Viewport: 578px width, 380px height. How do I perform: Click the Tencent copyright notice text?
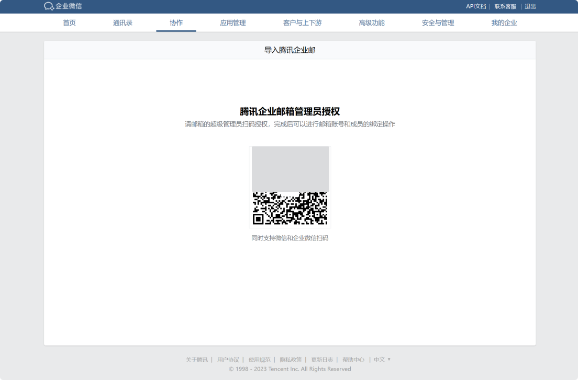pos(290,369)
